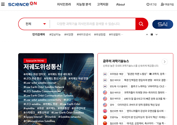Open the 지능형 분석 menu

click(x=84, y=4)
